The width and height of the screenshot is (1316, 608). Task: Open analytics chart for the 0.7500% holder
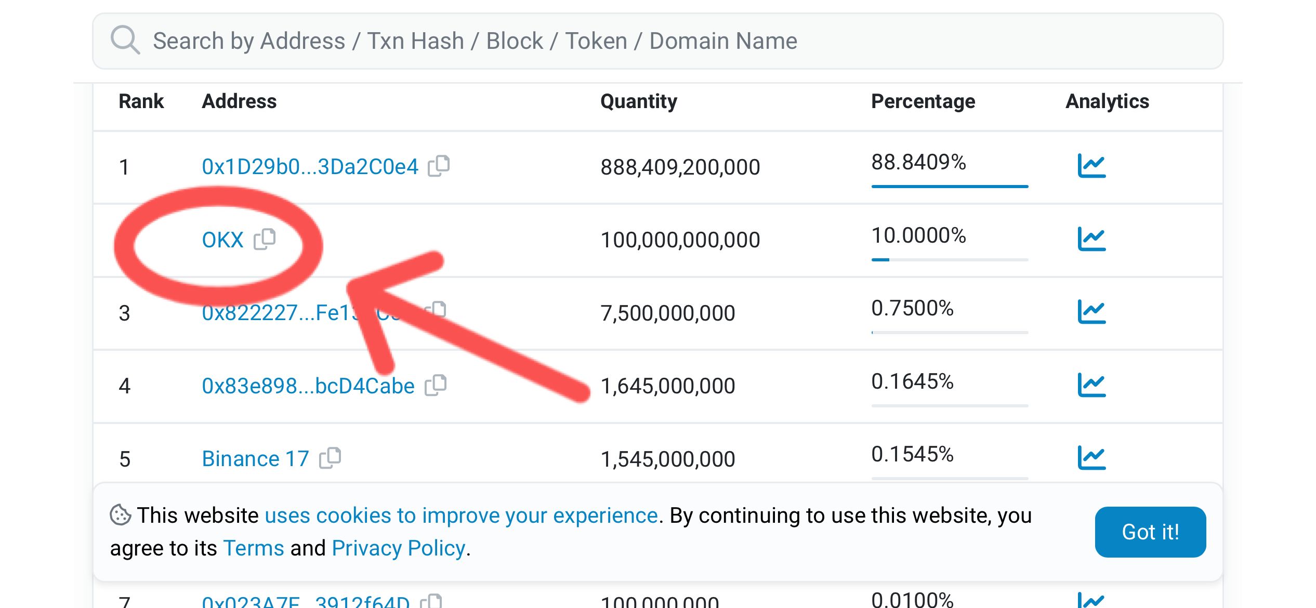(x=1091, y=312)
